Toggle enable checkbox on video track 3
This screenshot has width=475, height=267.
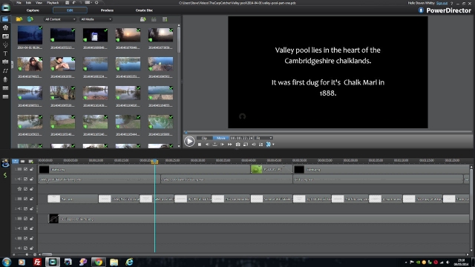[x=25, y=219]
